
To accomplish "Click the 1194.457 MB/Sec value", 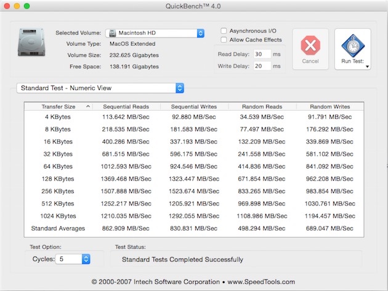I will pos(330,216).
